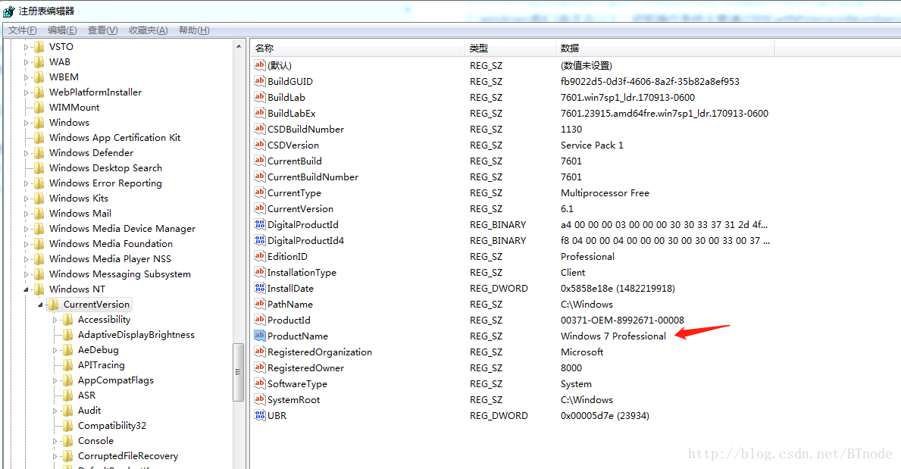Viewport: 901px width, 469px height.
Task: Click the Accessibility folder icon
Action: (67, 320)
